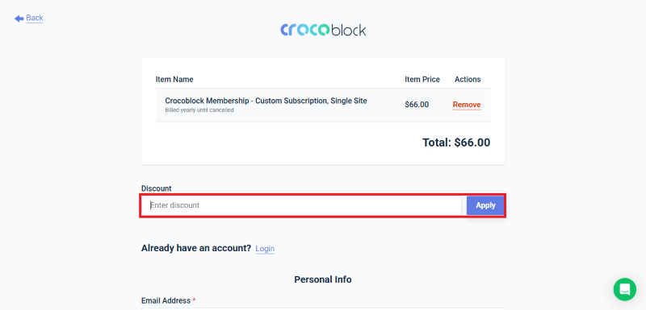646x310 pixels.
Task: Click the Total: $66.00 summary text
Action: [x=456, y=143]
